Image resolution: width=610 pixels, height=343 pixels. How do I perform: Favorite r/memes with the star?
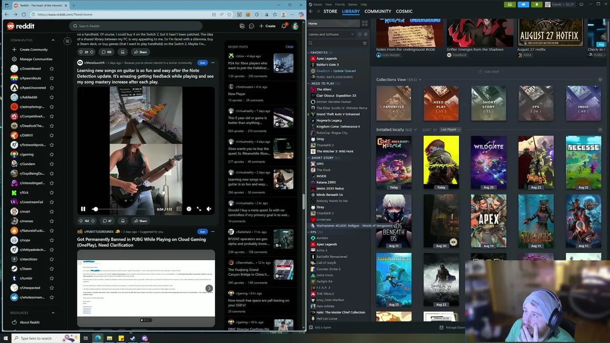(x=51, y=221)
